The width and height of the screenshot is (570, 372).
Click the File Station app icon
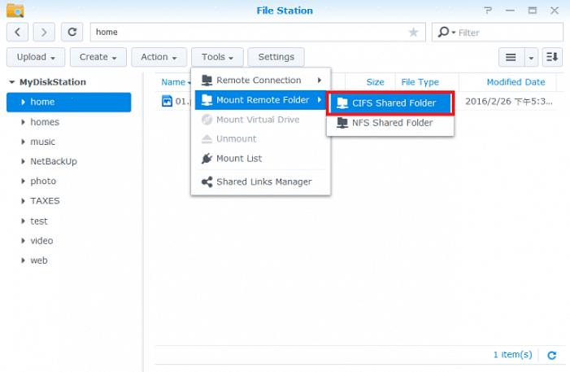click(x=15, y=11)
